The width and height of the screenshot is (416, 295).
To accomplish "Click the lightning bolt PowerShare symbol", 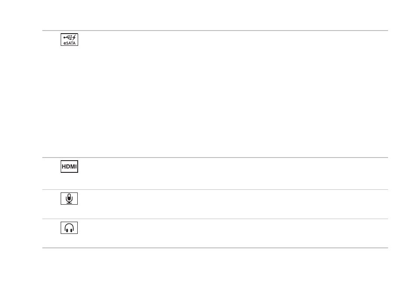I will pos(74,38).
